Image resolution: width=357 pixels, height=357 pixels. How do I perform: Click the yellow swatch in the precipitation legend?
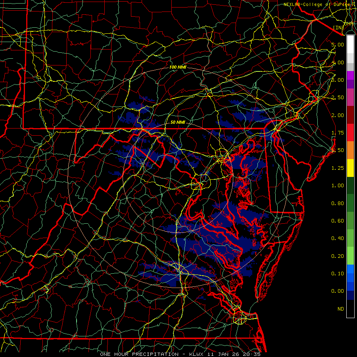click(x=350, y=168)
